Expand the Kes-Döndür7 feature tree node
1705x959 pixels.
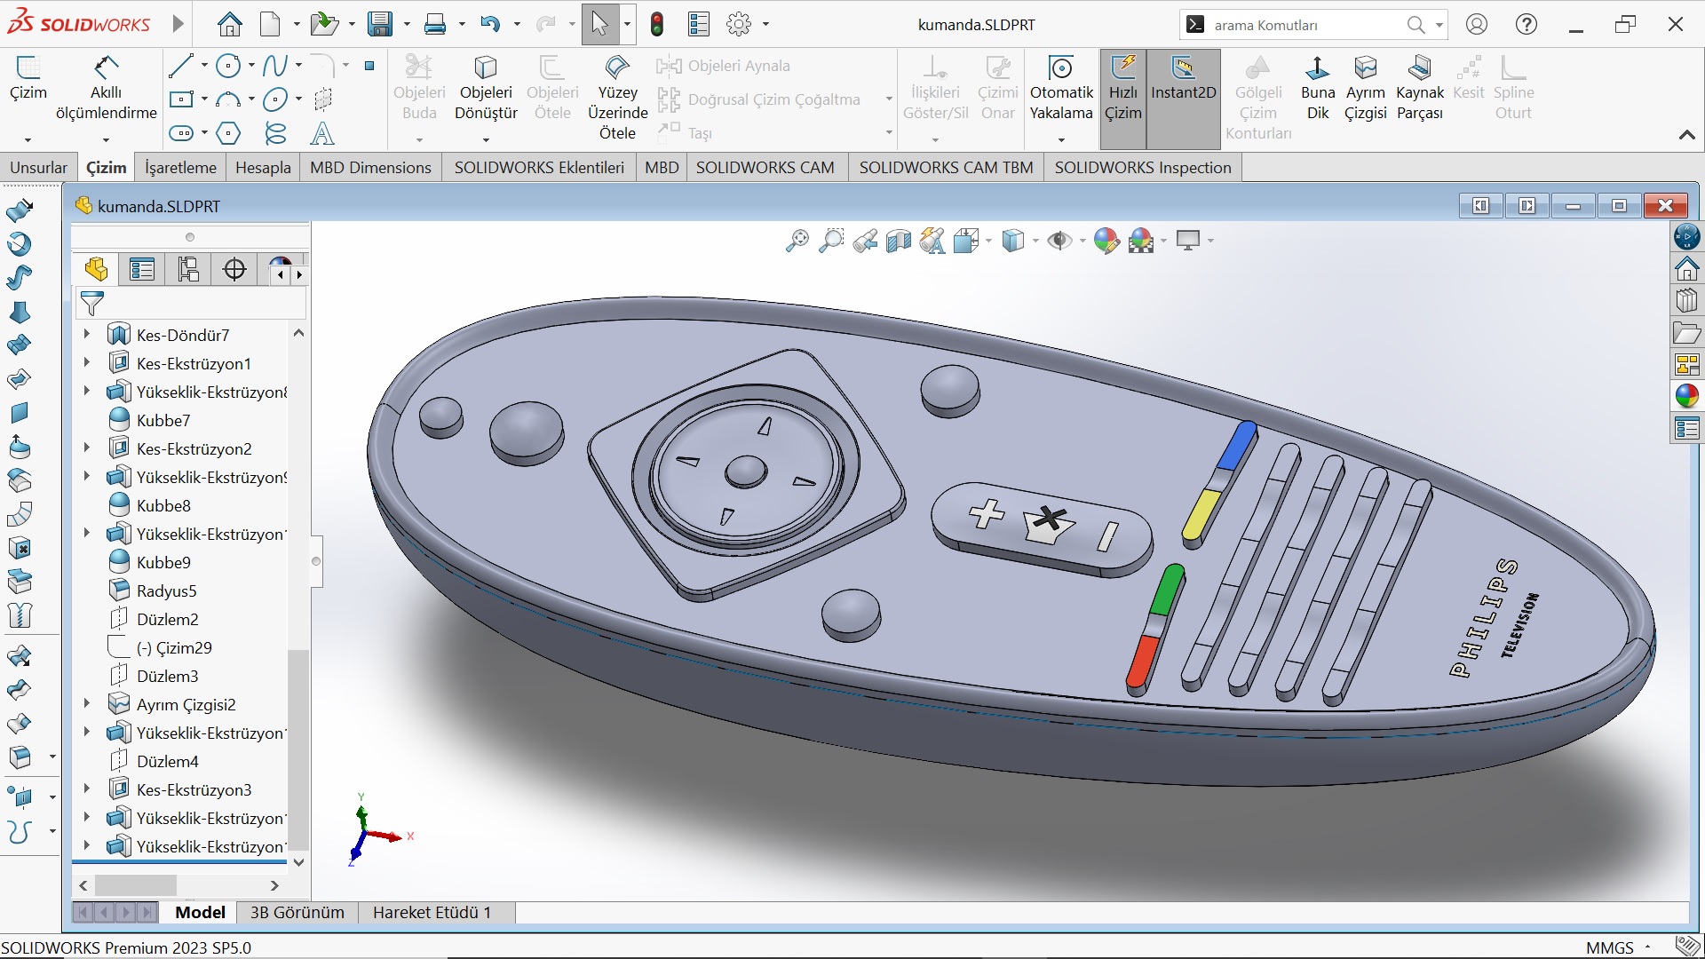tap(87, 335)
